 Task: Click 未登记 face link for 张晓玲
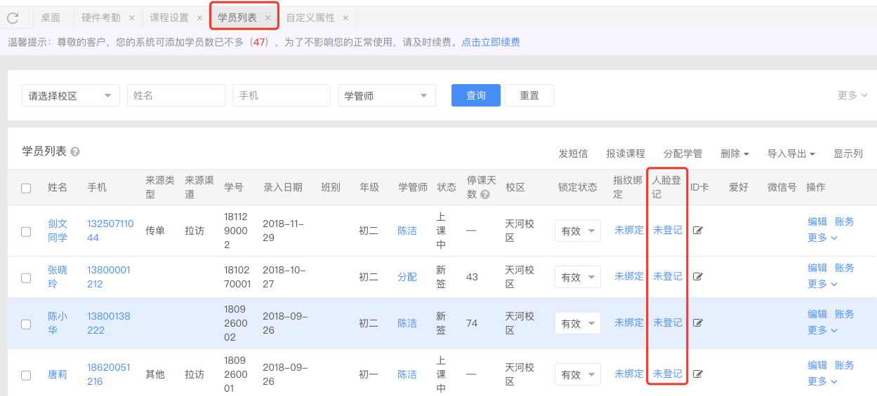[x=668, y=276]
